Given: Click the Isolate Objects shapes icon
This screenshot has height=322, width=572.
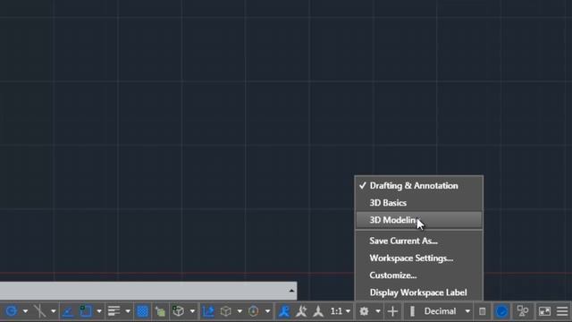Looking at the screenshot, I should coord(523,311).
